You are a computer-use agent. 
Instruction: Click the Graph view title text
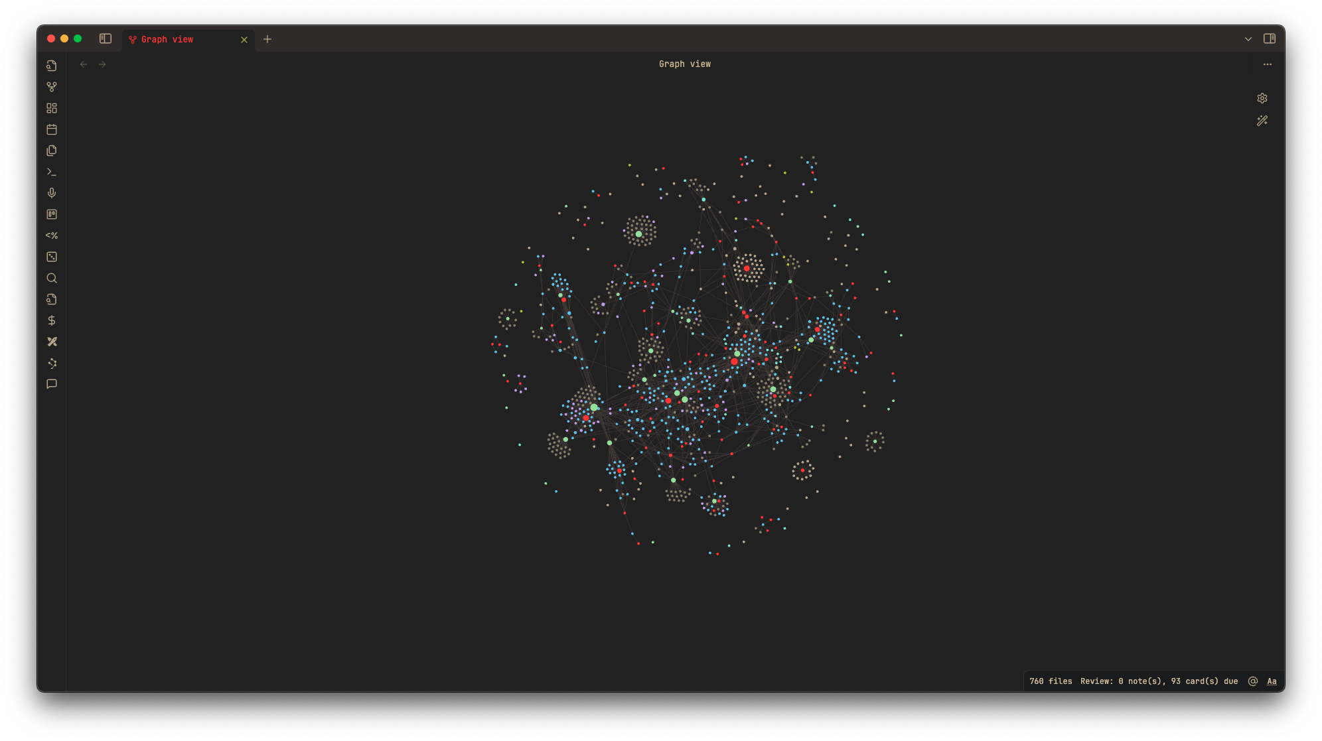(x=685, y=64)
